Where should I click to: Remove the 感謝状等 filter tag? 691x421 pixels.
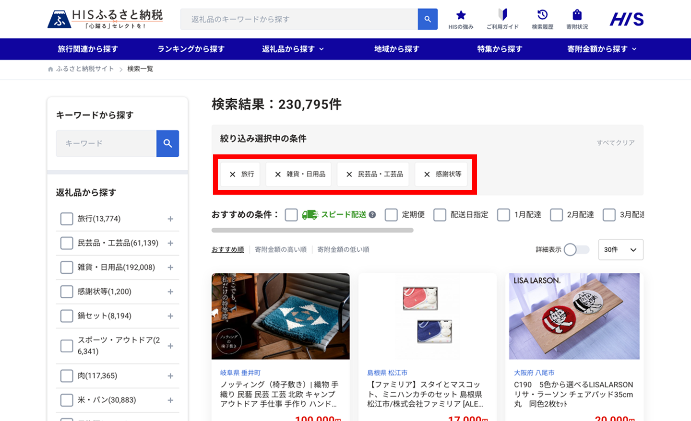click(x=427, y=175)
